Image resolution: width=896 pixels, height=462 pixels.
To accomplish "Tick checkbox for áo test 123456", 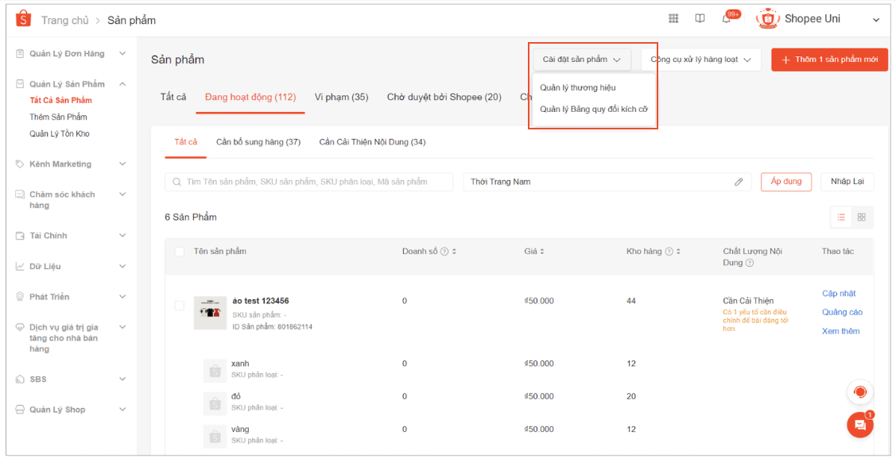I will click(180, 306).
